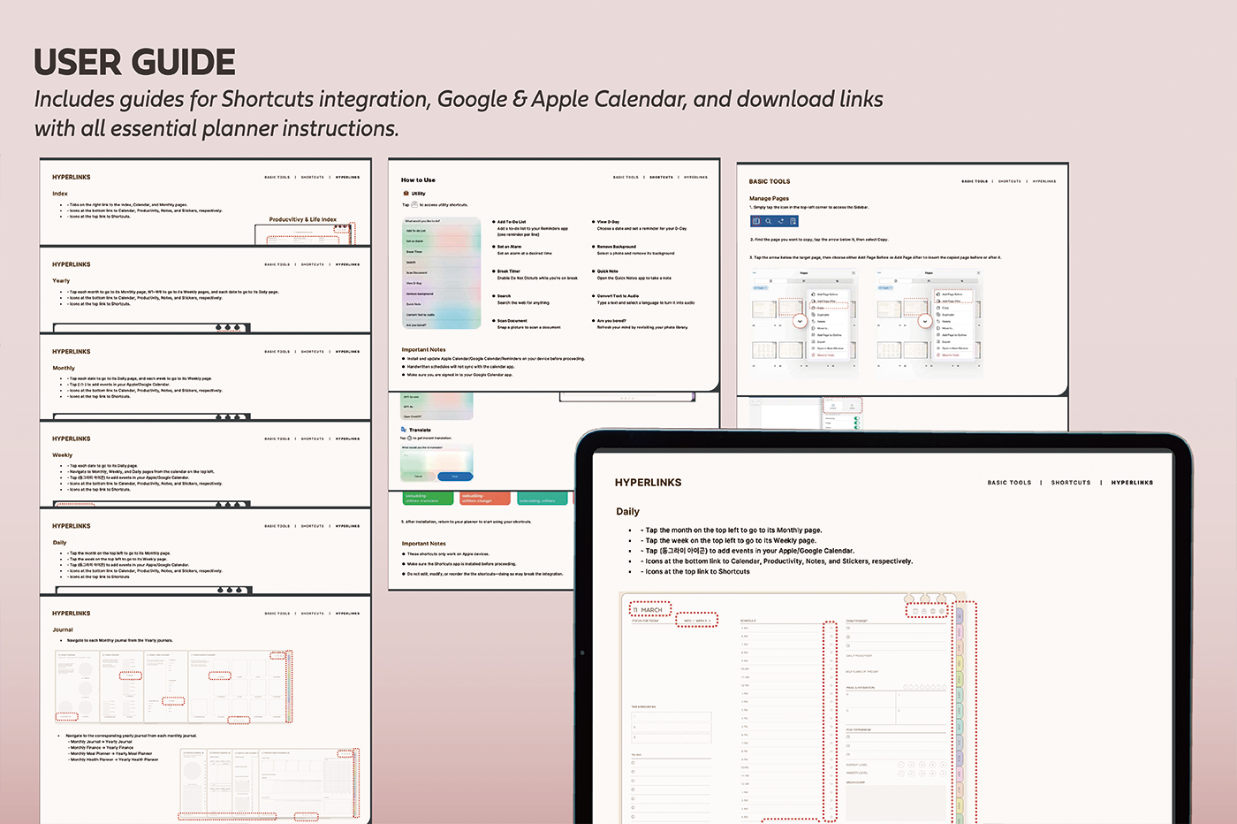Image resolution: width=1237 pixels, height=824 pixels.
Task: Expand the circled arrow in right Pages panel
Action: 924,321
